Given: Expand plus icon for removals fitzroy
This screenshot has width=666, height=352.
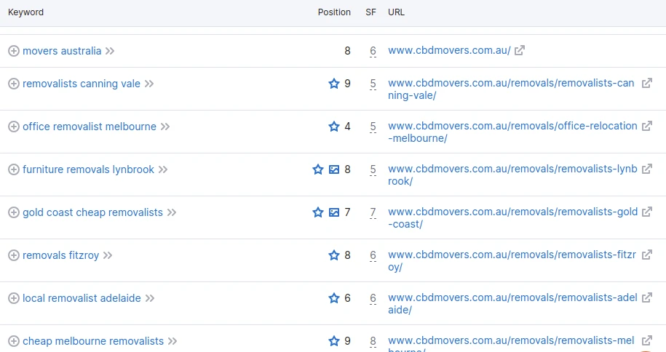Looking at the screenshot, I should 14,255.
